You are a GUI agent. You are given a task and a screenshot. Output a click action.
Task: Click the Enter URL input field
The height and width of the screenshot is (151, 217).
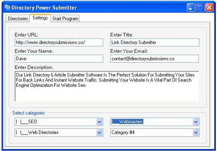[x=59, y=42]
